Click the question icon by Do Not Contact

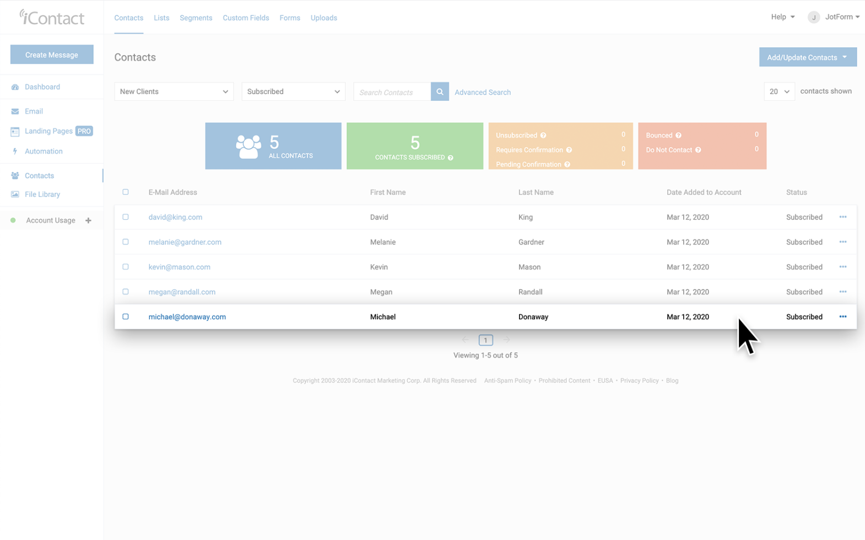(x=698, y=150)
